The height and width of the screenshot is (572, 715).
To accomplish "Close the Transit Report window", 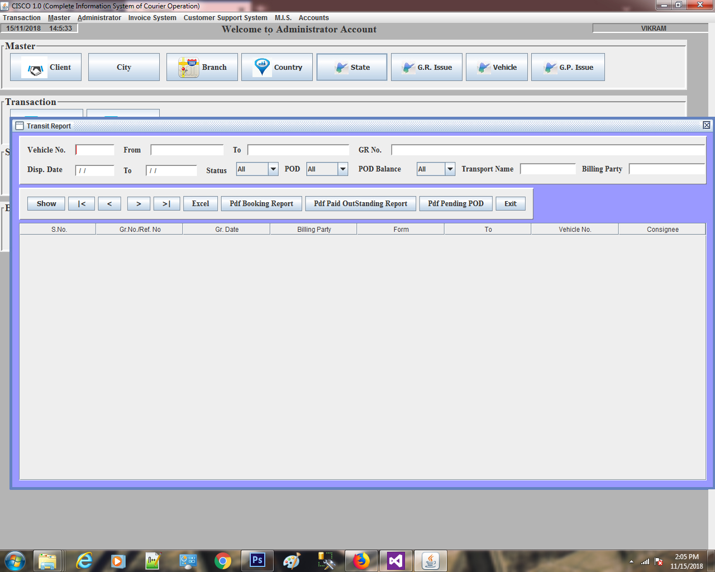I will point(706,126).
